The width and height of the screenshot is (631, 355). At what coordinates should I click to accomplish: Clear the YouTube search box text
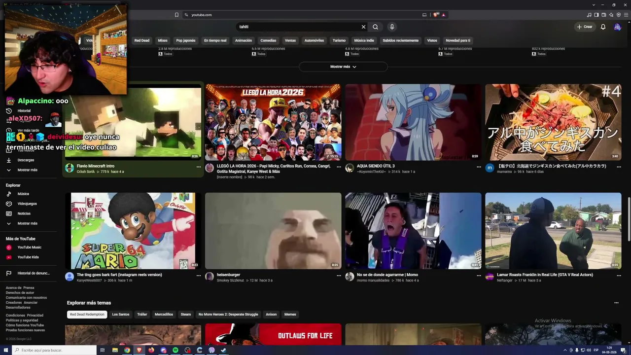click(363, 27)
